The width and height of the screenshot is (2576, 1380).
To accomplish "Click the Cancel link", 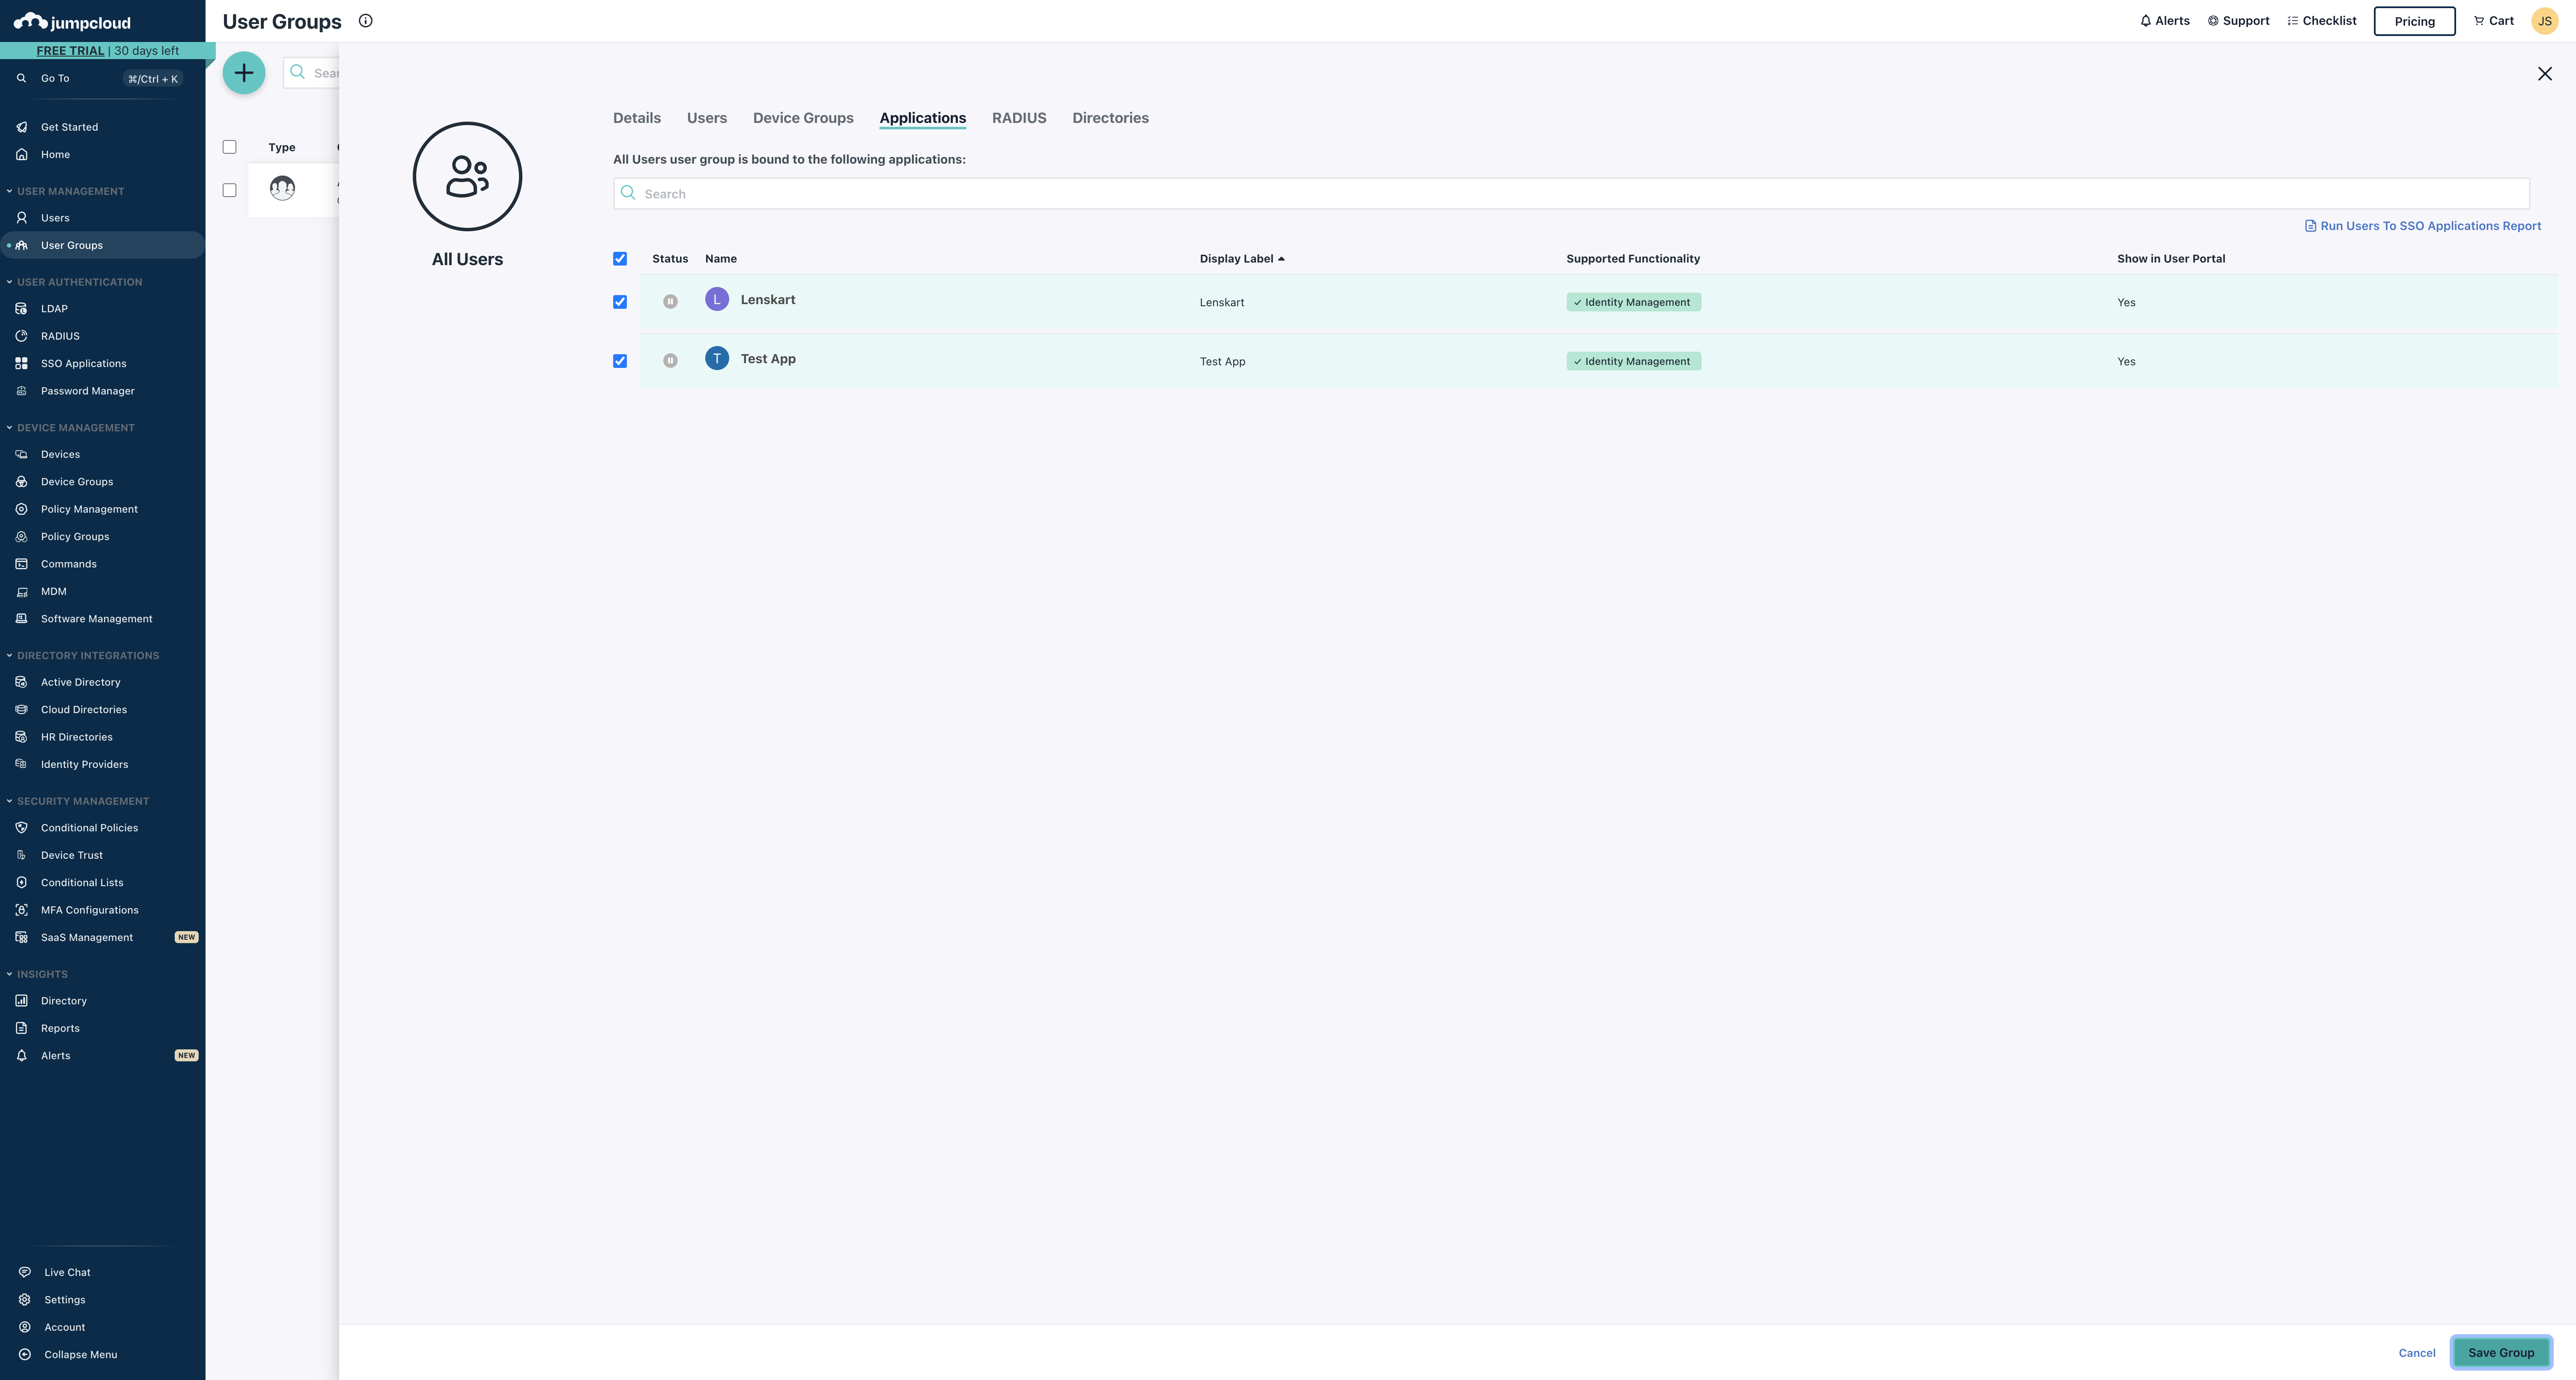I will tap(2417, 1353).
